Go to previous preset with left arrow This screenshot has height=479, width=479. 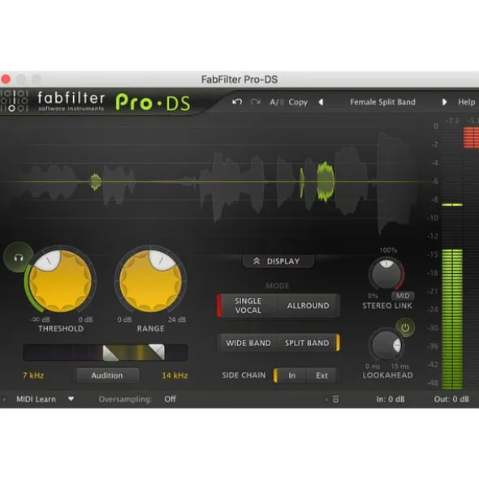tap(321, 102)
